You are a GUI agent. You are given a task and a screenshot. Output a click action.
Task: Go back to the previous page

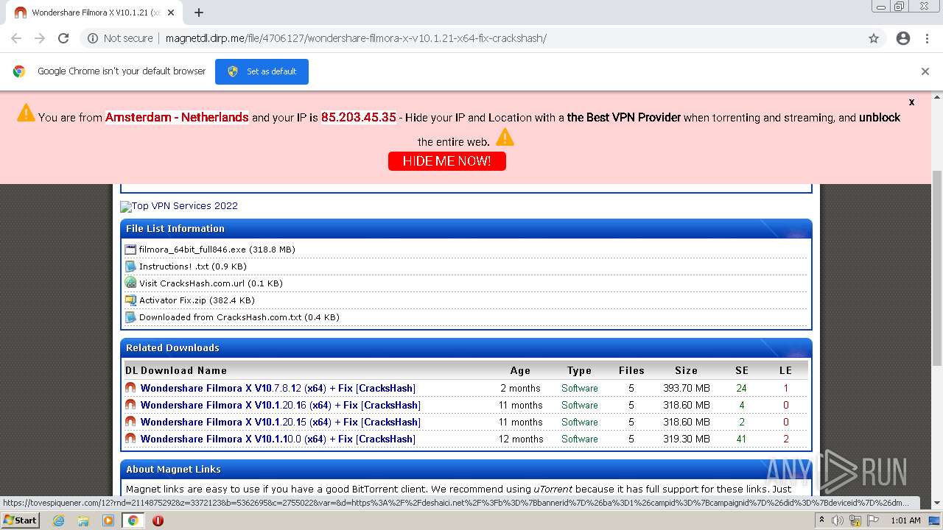(x=16, y=38)
